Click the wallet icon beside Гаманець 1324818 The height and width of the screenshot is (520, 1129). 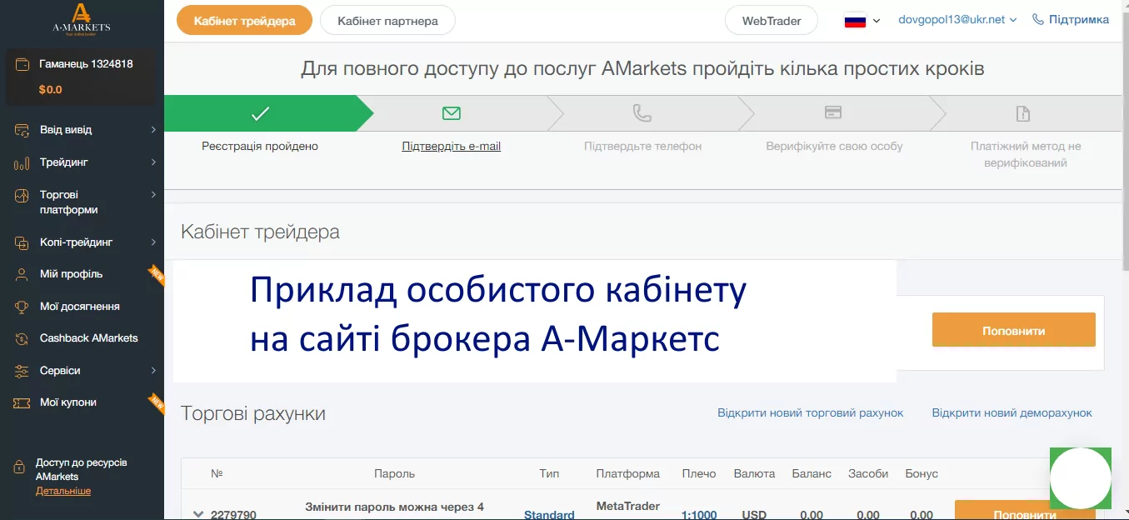click(x=23, y=64)
